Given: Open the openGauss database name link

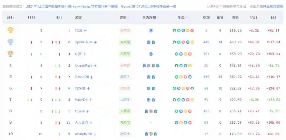Looking at the screenshot, I should tap(84, 42).
